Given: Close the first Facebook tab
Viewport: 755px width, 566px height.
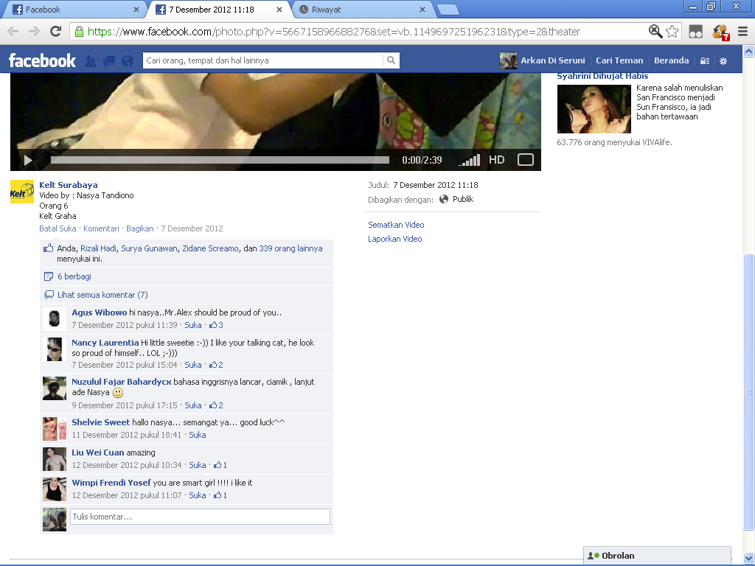Looking at the screenshot, I should pos(136,10).
